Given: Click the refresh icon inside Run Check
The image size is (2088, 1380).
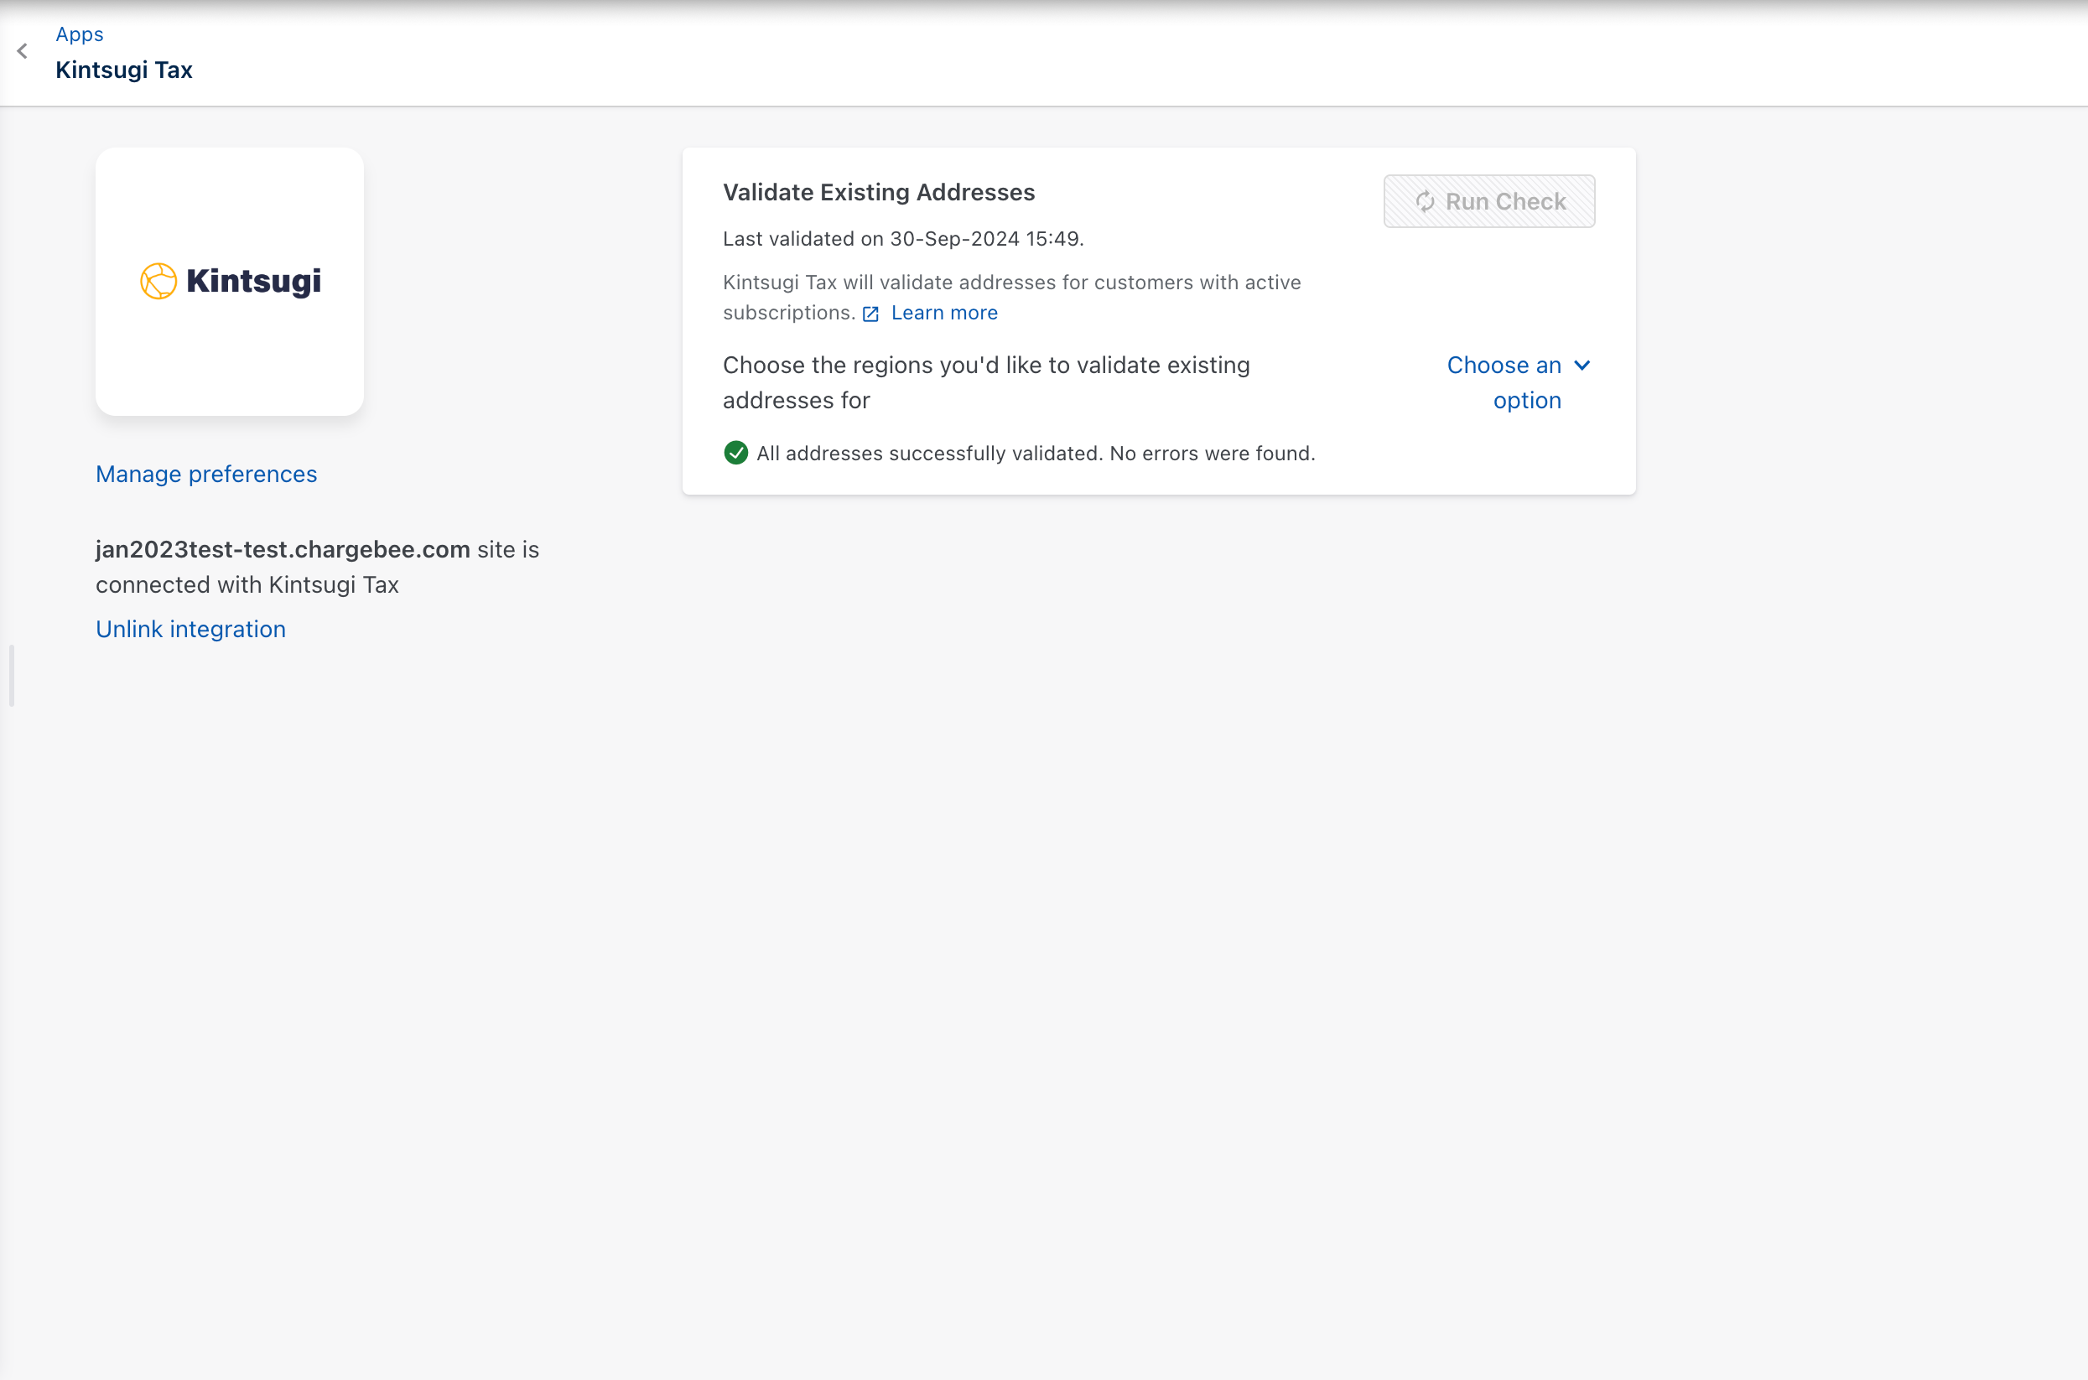Looking at the screenshot, I should (x=1426, y=202).
